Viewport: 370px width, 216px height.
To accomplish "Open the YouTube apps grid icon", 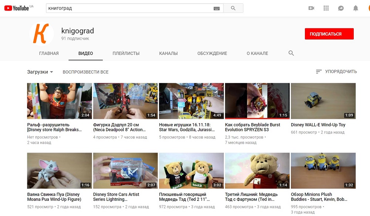I will tap(326, 8).
